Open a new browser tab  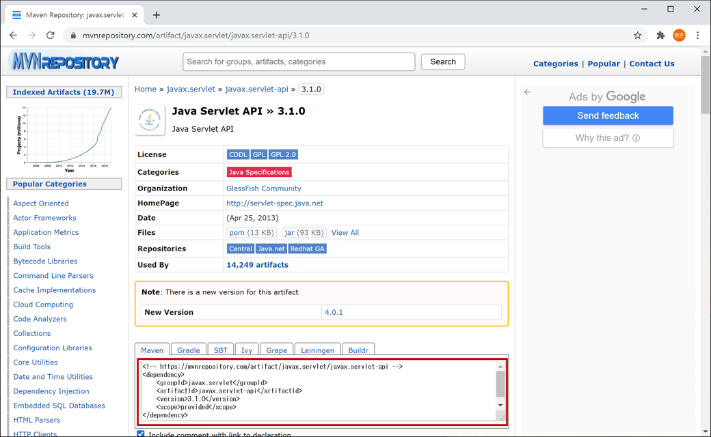pyautogui.click(x=157, y=15)
